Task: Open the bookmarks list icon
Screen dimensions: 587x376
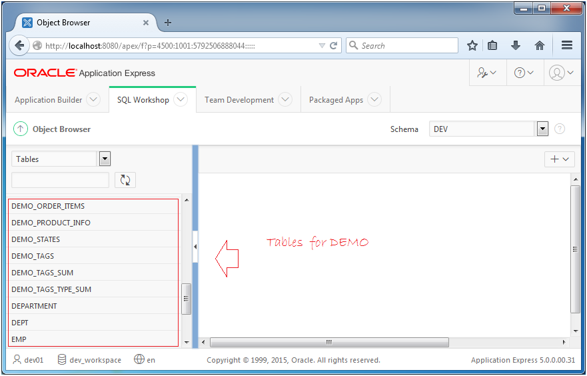Action: coord(492,46)
